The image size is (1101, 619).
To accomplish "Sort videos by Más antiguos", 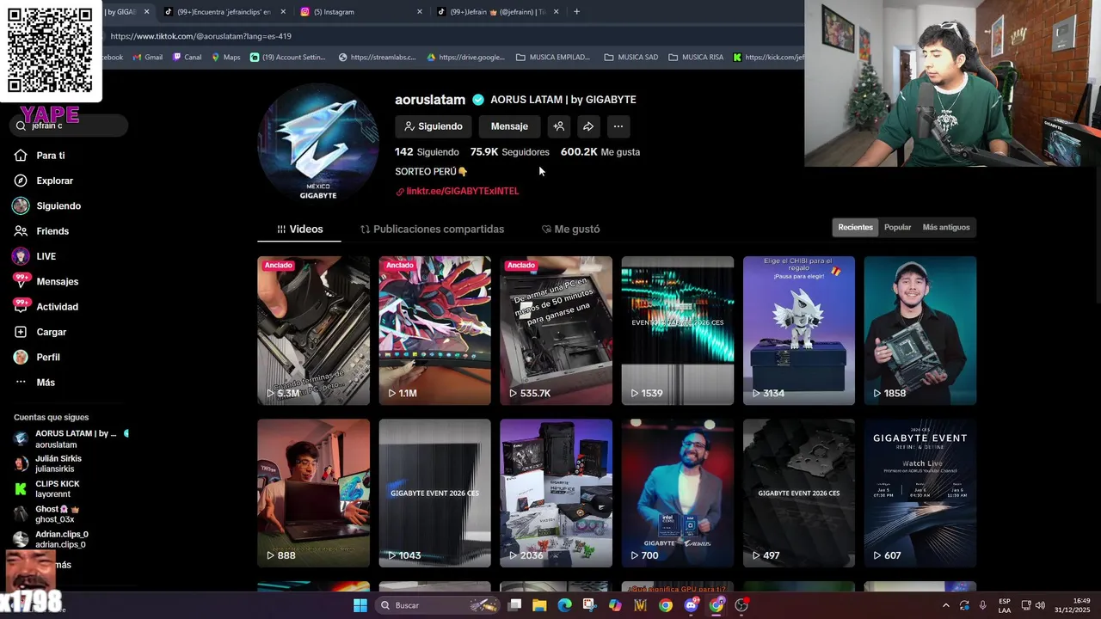I will click(945, 227).
